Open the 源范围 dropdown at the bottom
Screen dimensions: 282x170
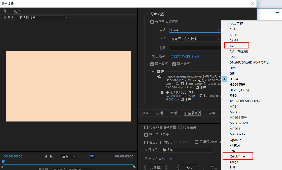(x=74, y=169)
